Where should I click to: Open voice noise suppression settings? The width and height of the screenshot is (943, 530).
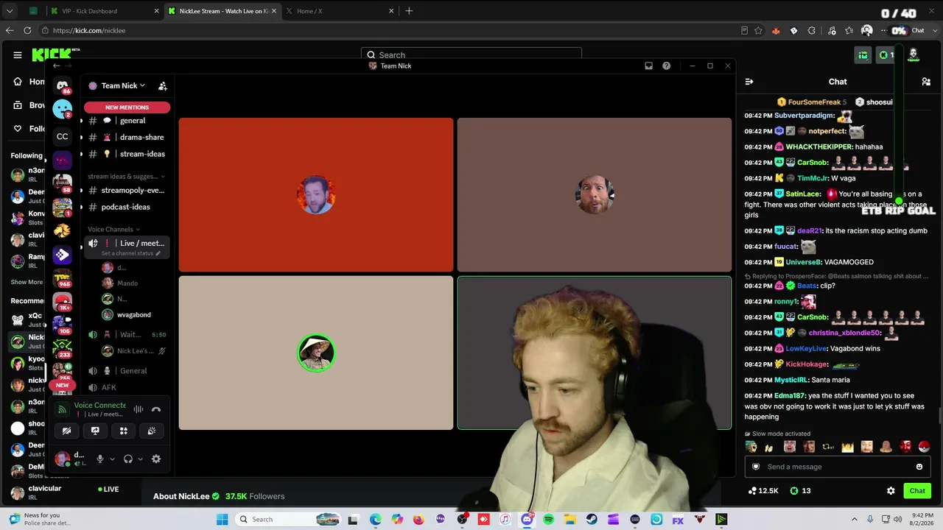tap(138, 409)
